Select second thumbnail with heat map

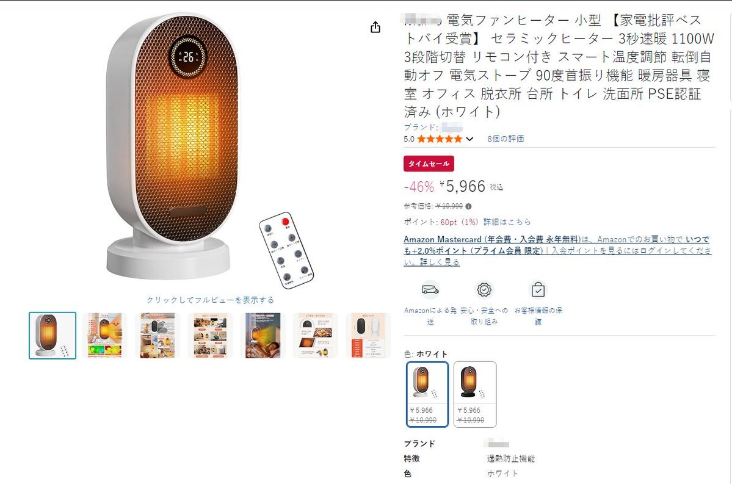(x=105, y=336)
